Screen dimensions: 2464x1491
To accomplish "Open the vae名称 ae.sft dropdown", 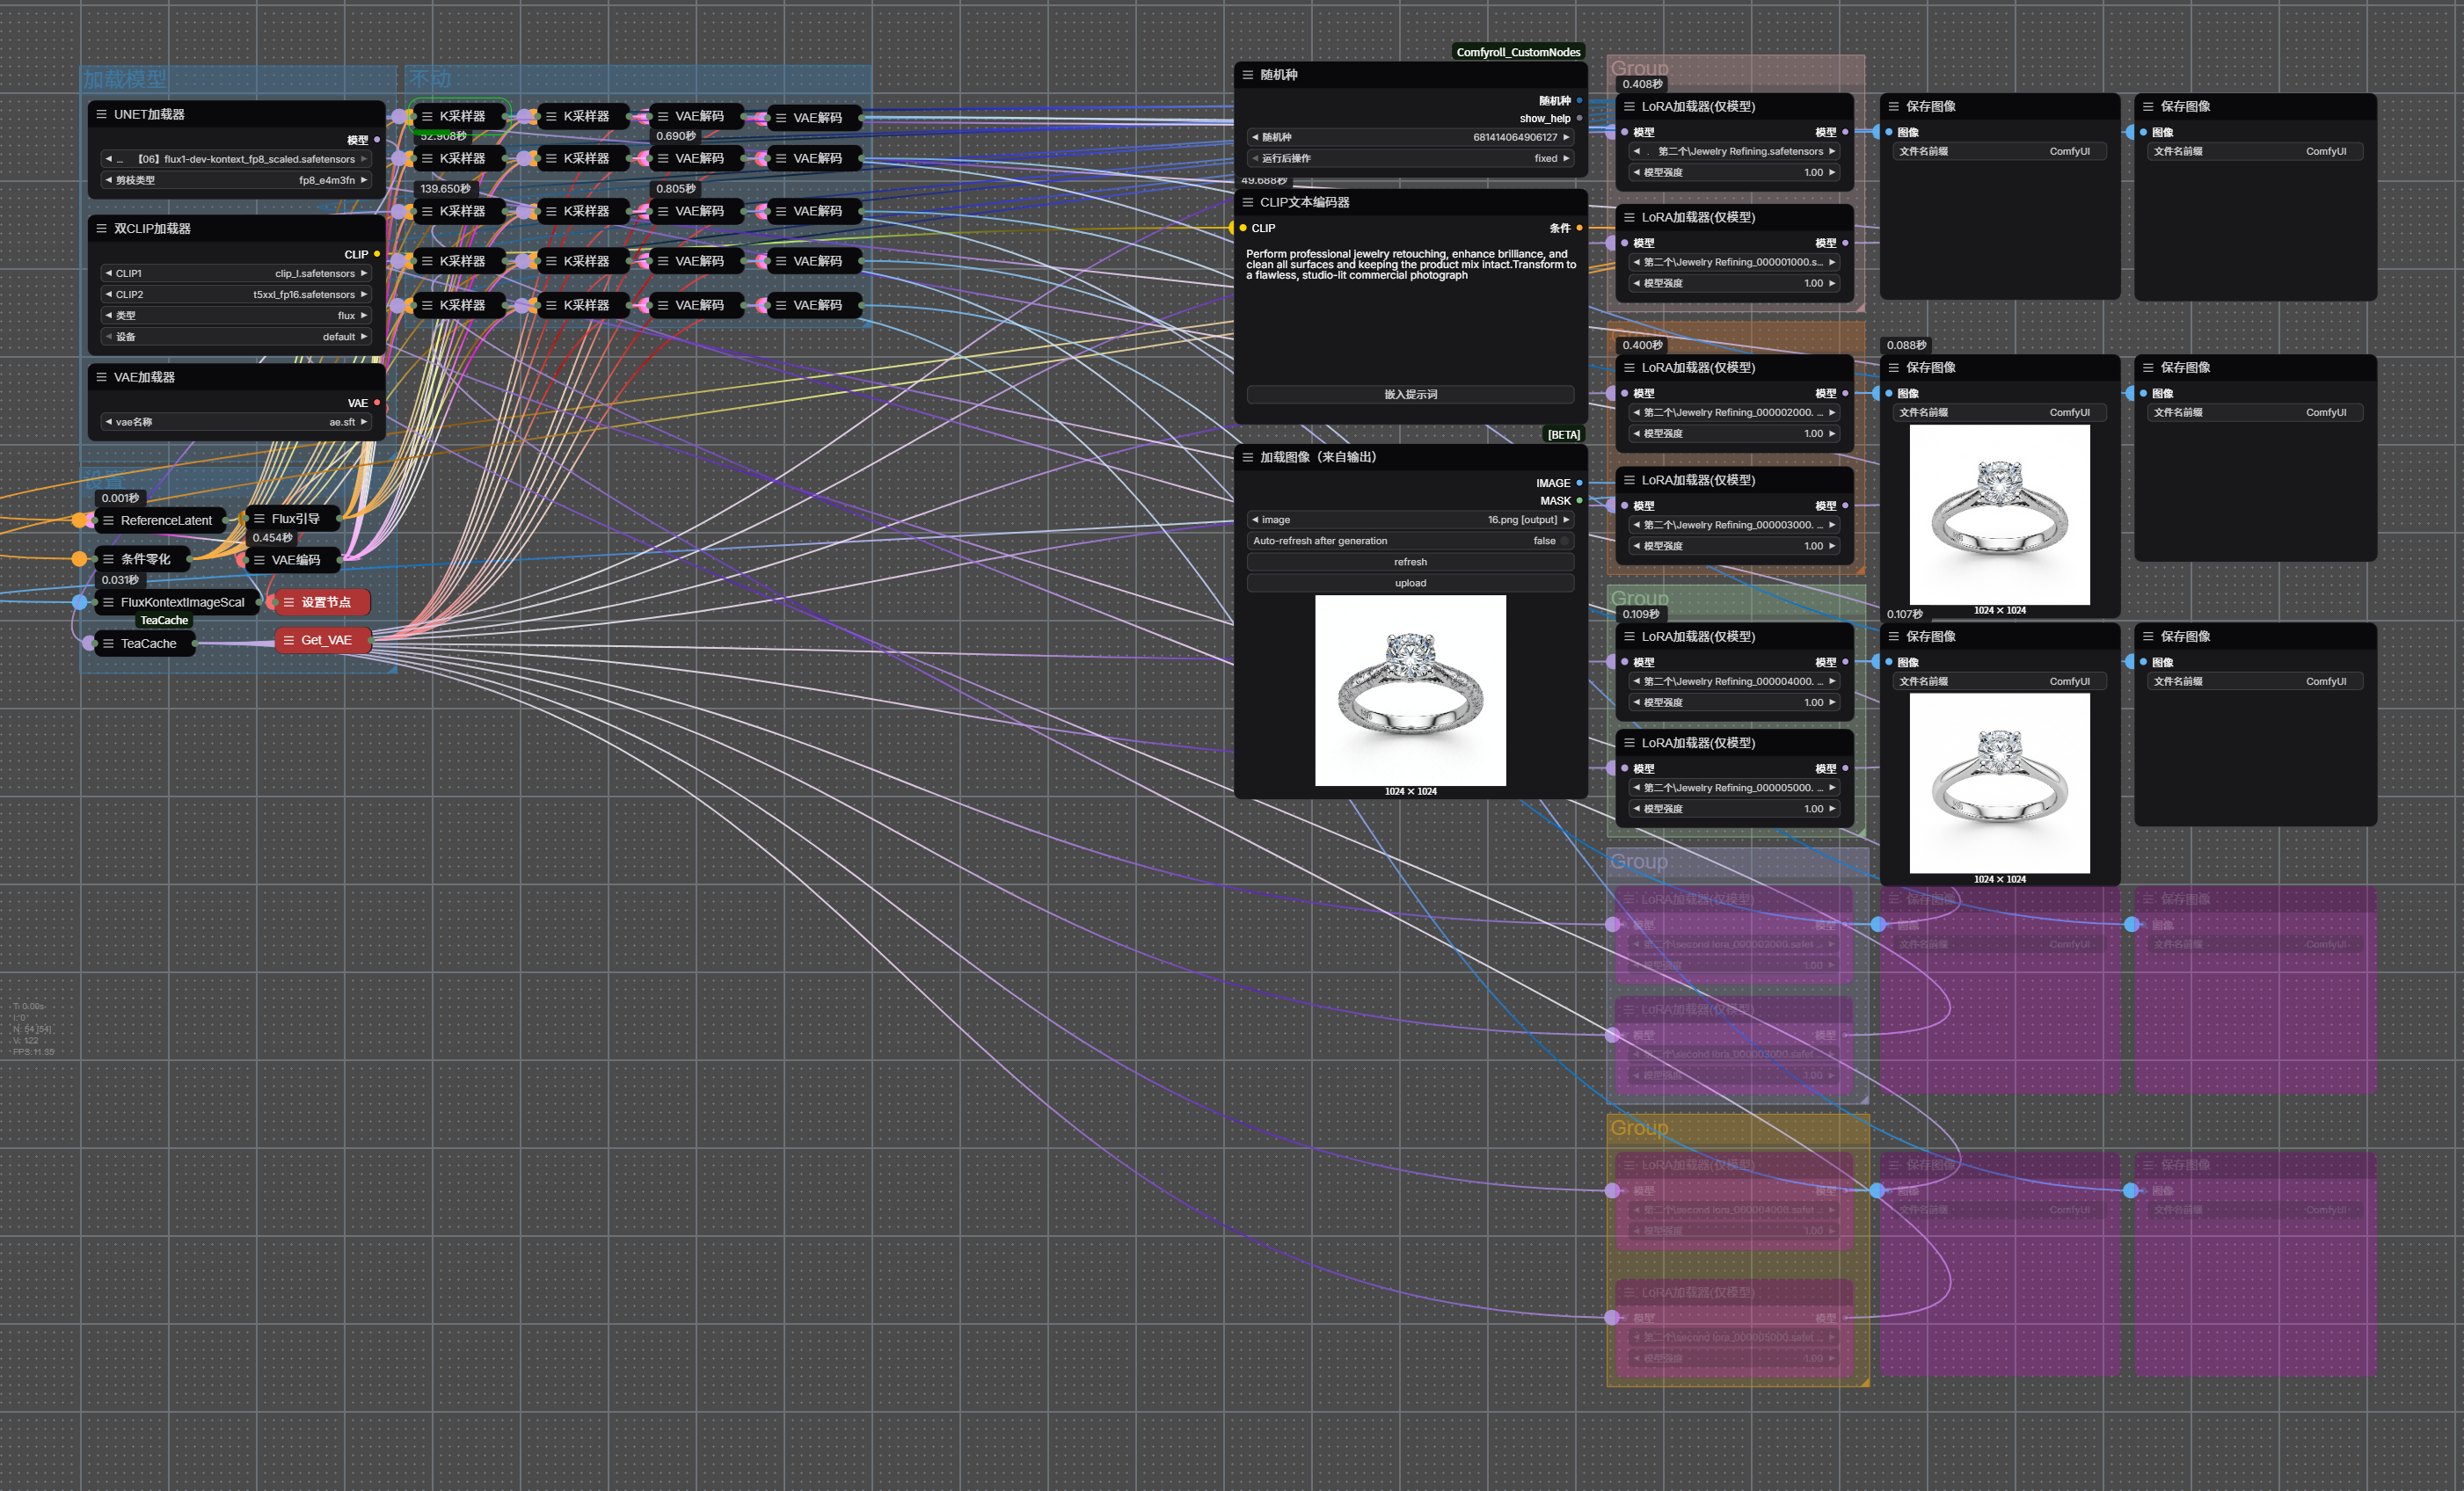I will [x=236, y=422].
